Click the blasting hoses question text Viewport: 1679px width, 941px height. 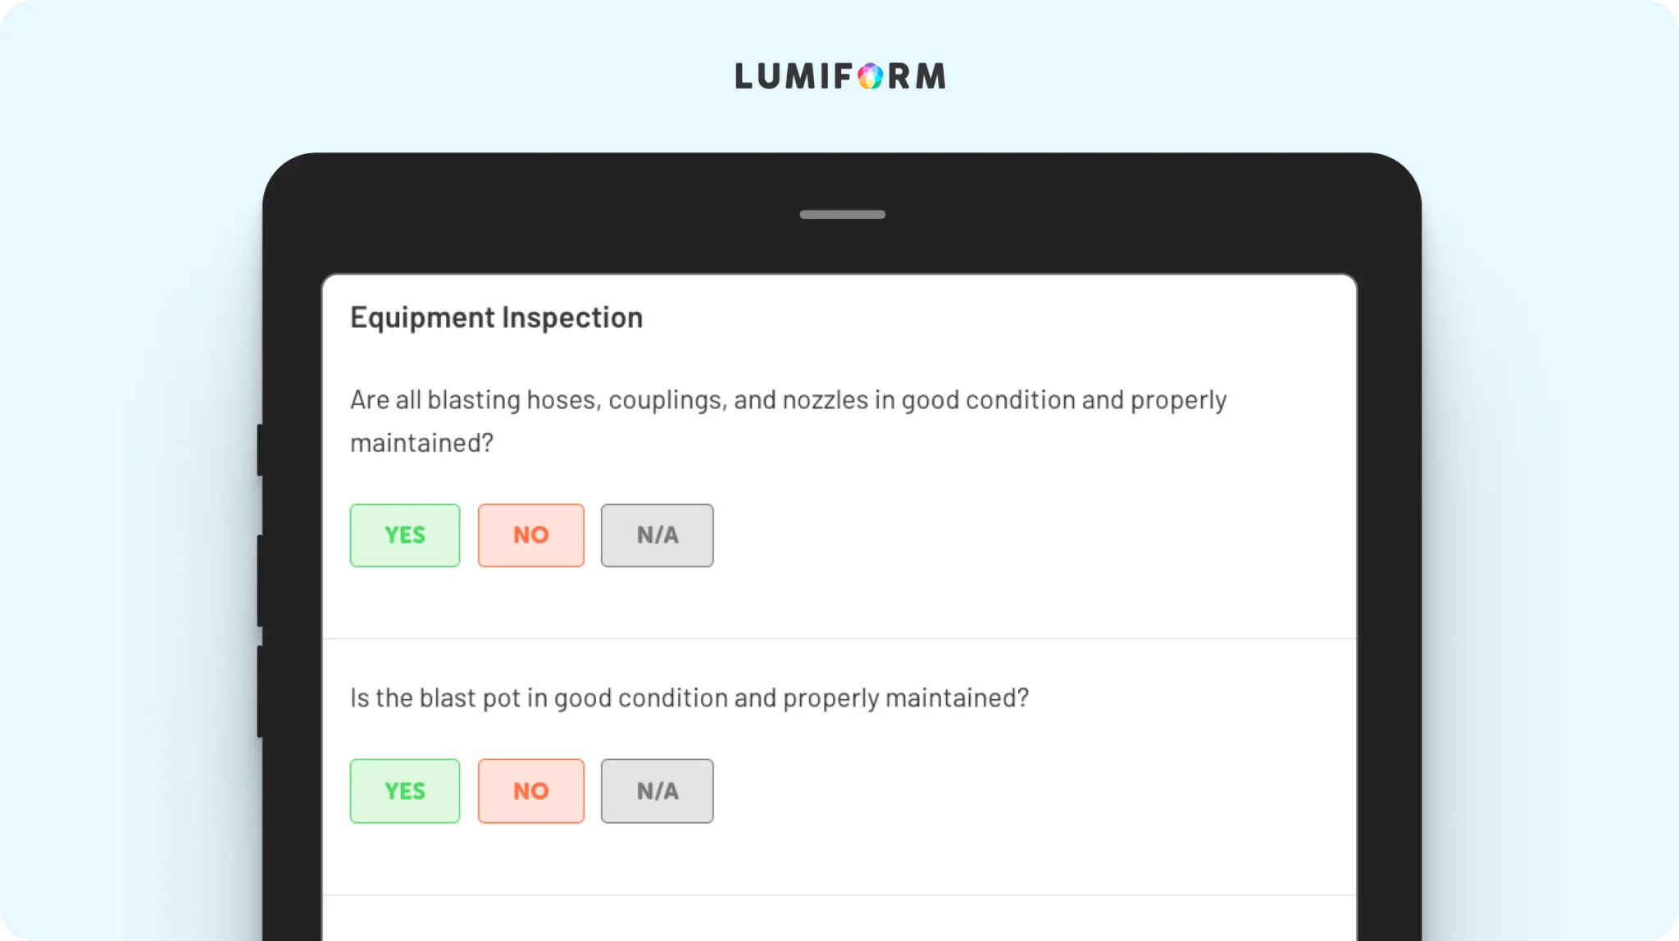point(789,421)
